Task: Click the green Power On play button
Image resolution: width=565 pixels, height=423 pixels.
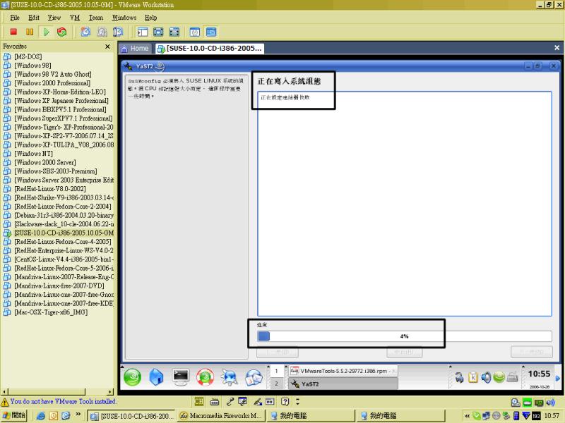Action: (46, 32)
